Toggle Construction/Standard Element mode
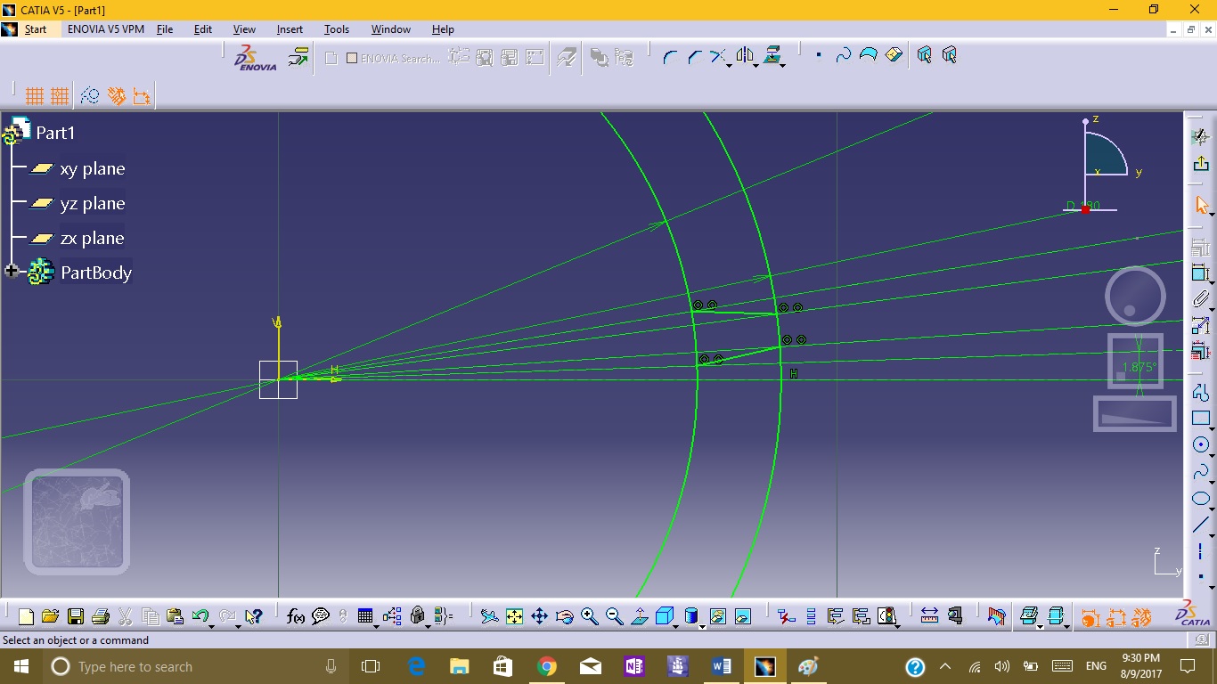The image size is (1217, 684). [89, 95]
